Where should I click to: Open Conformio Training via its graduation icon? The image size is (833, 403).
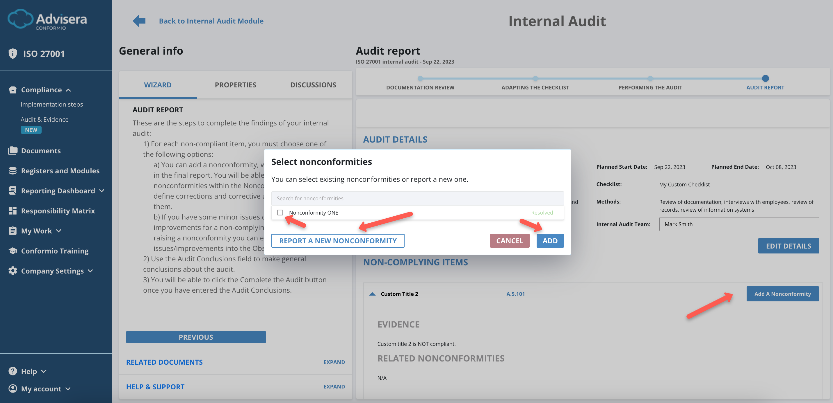pos(13,251)
